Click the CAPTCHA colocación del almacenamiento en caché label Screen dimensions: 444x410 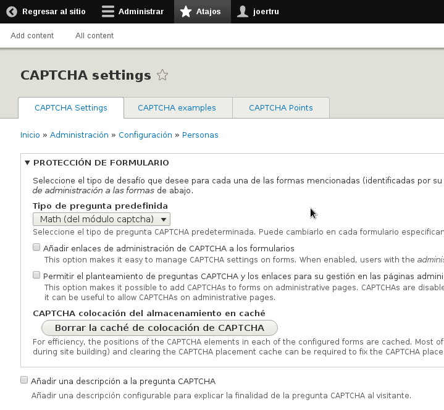(x=149, y=314)
